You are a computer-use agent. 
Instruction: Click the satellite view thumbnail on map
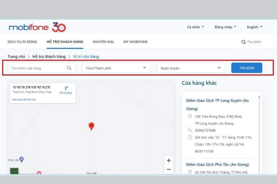click(14, 171)
